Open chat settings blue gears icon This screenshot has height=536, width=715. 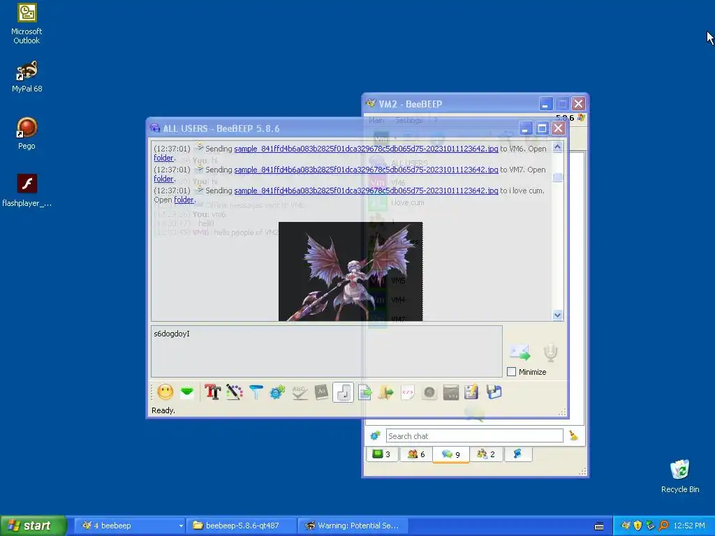277,392
